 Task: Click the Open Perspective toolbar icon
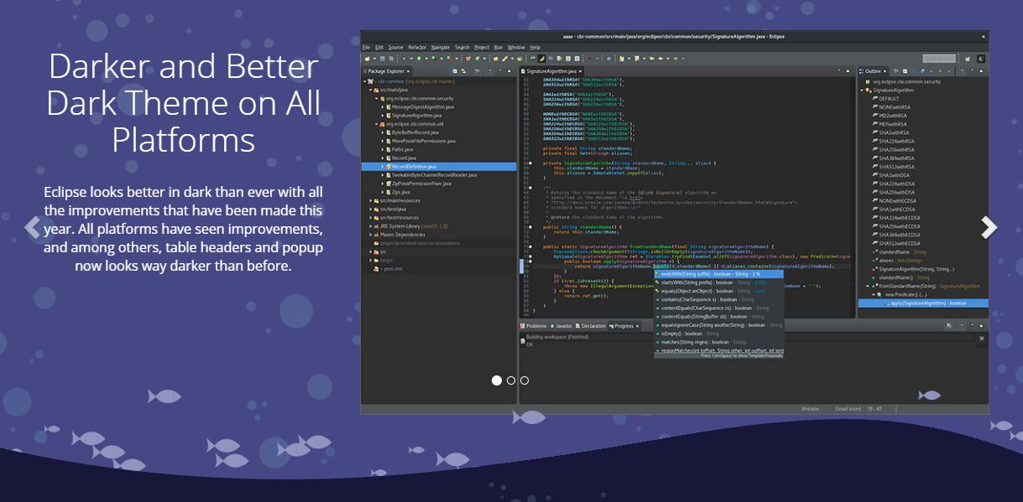[x=968, y=59]
